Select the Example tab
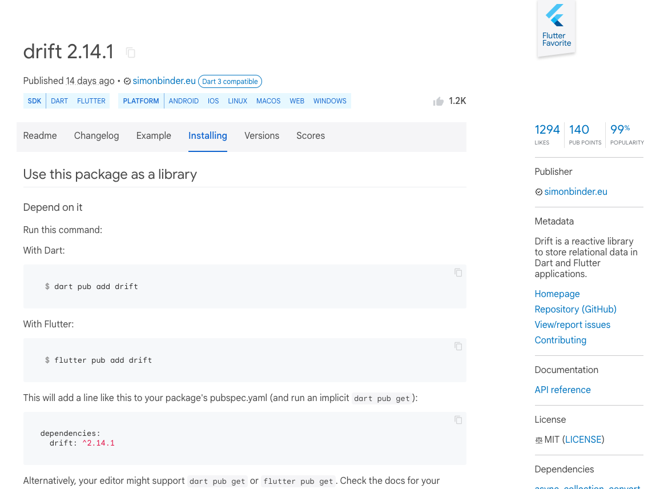The image size is (660, 489). 154,135
